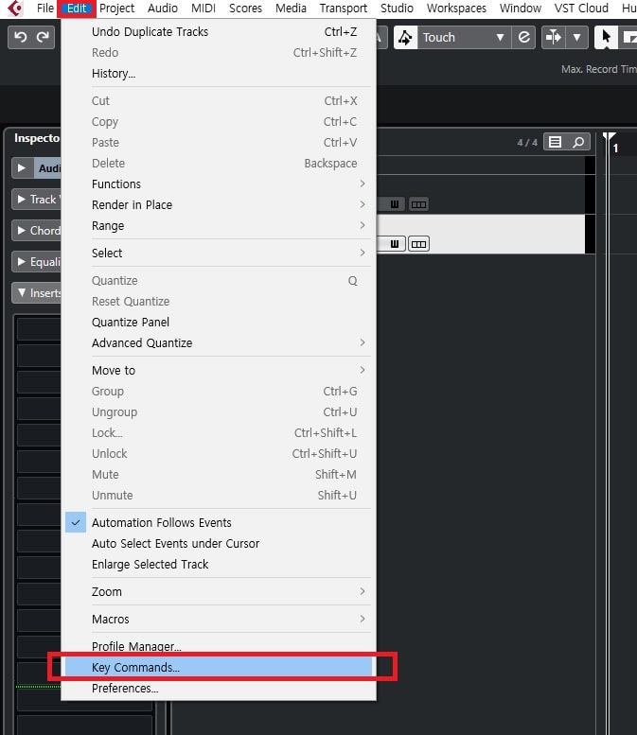
Task: Open the Touch automation mode dropdown
Action: pyautogui.click(x=463, y=38)
